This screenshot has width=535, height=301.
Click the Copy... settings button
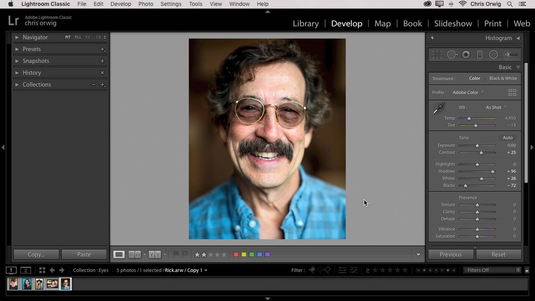coord(36,254)
